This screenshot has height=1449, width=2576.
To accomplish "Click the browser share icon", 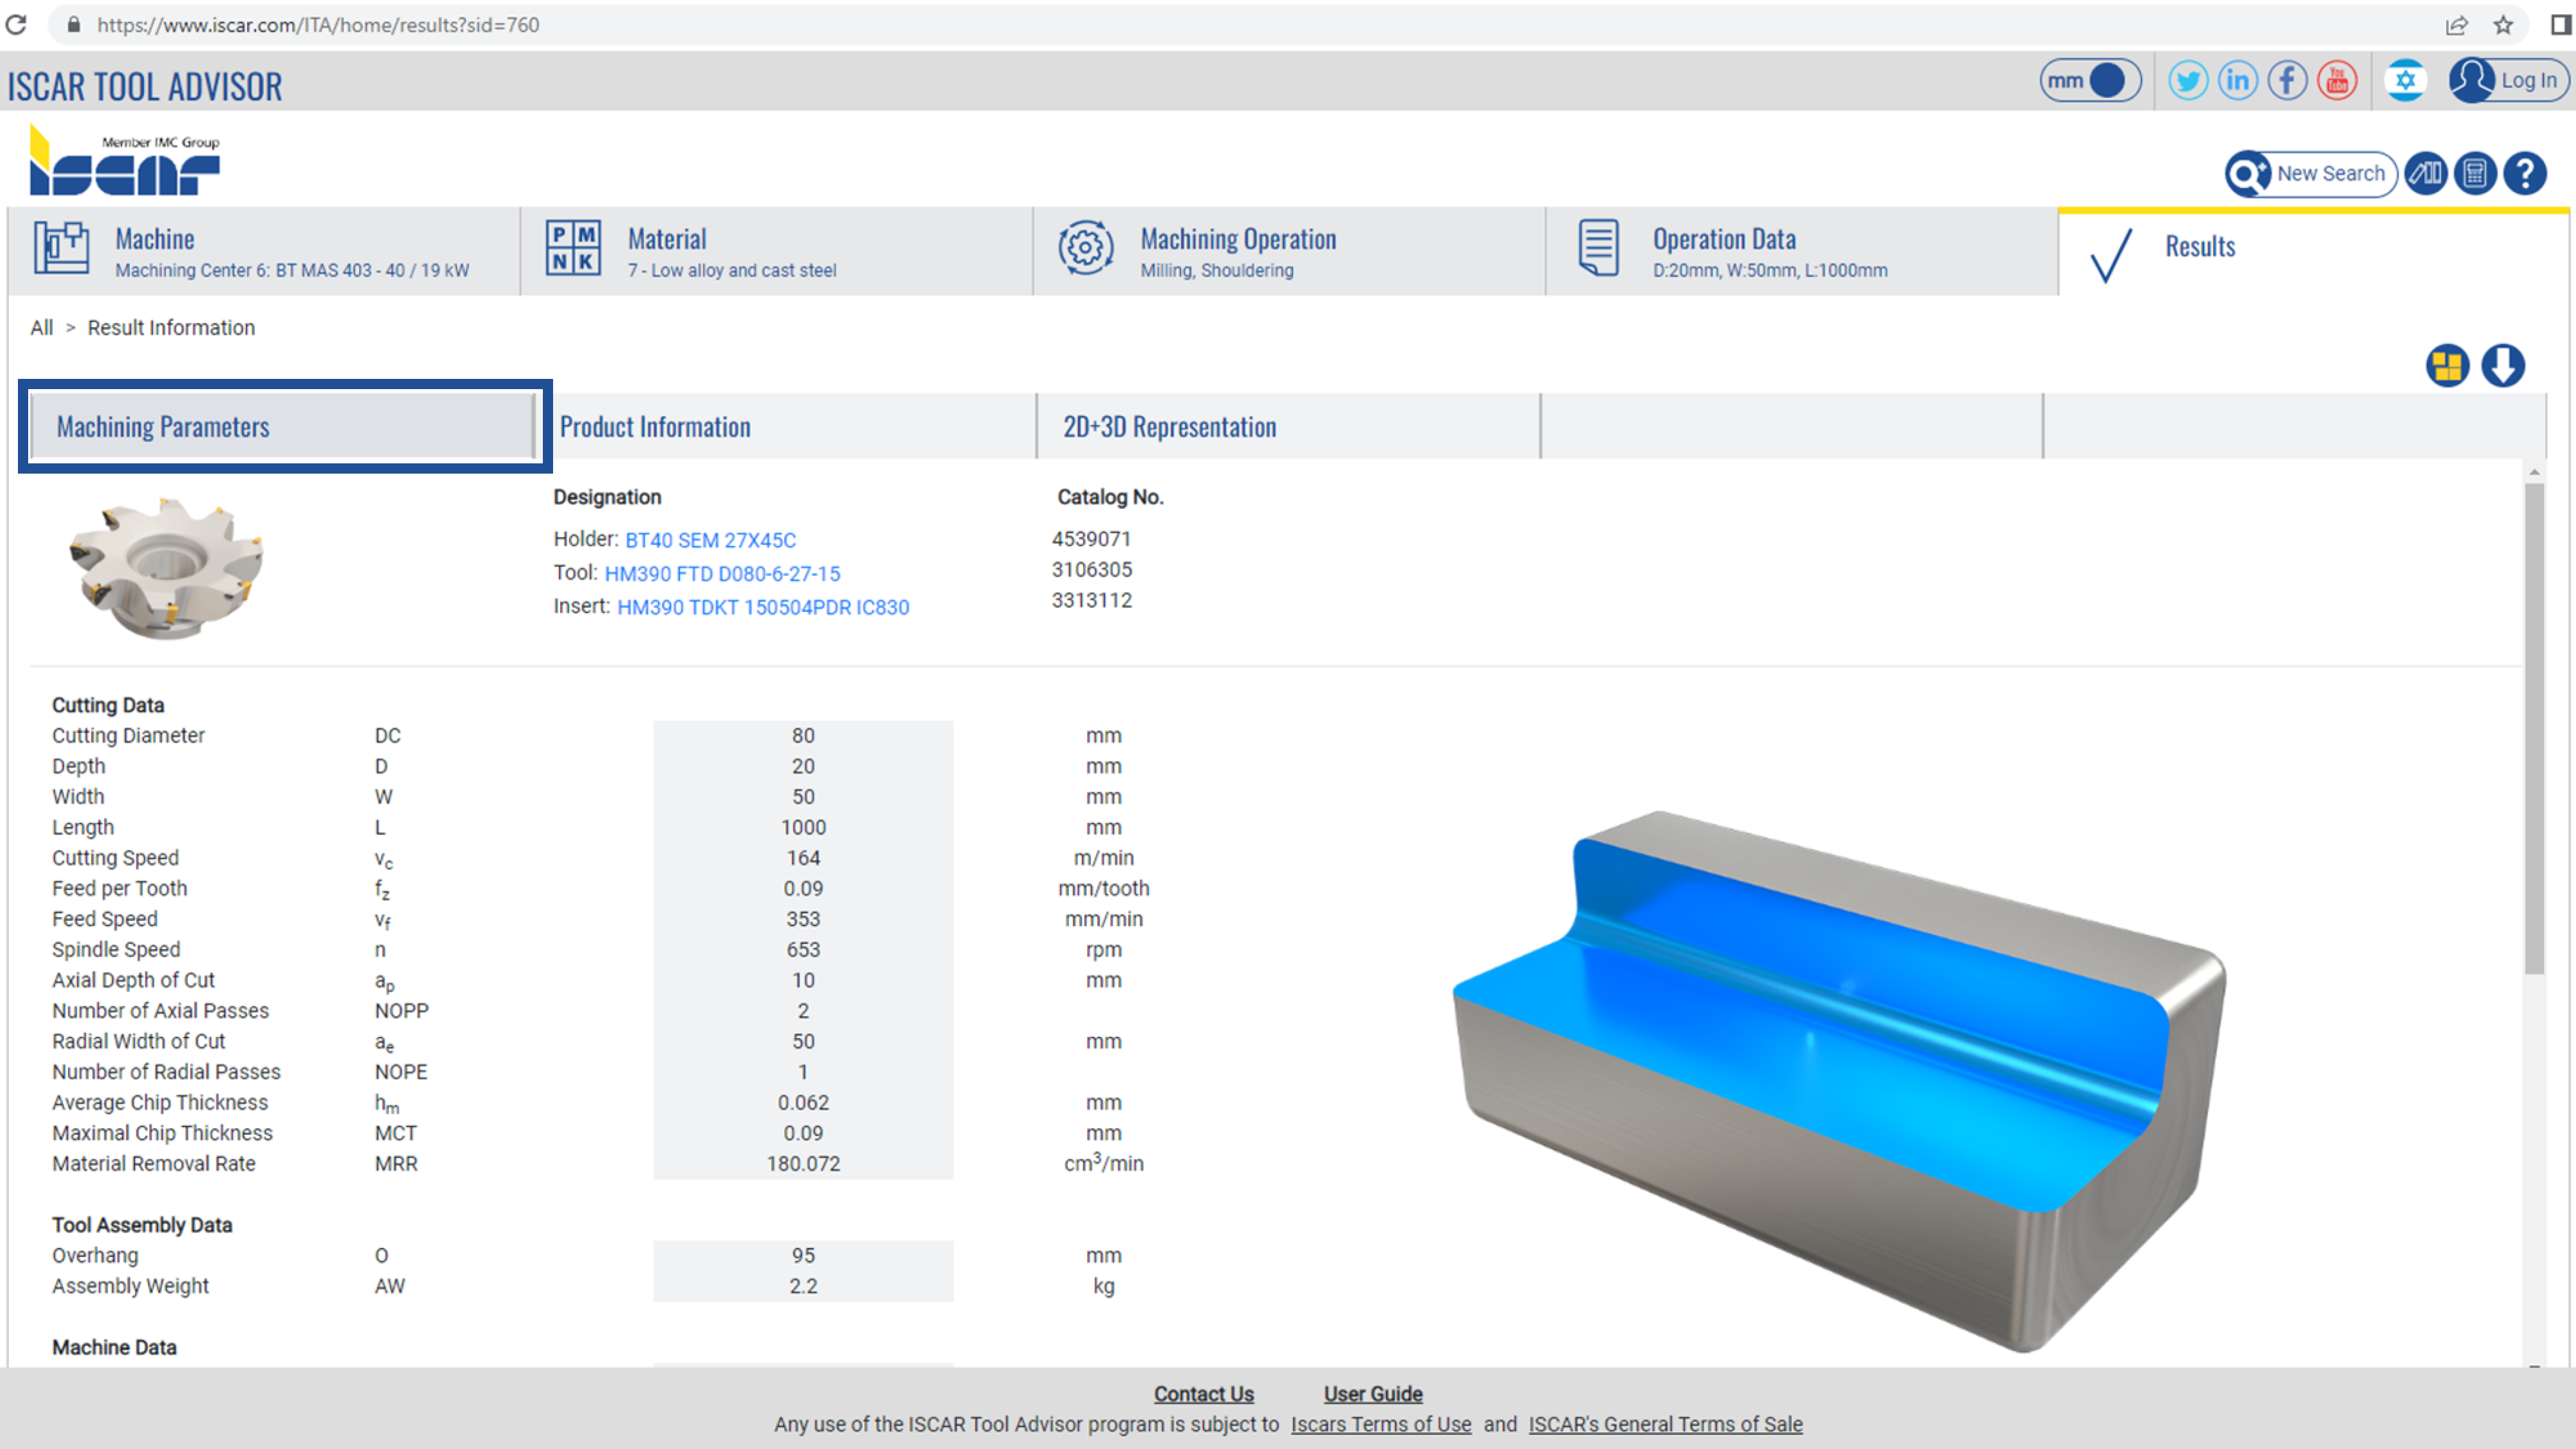I will (x=2456, y=25).
